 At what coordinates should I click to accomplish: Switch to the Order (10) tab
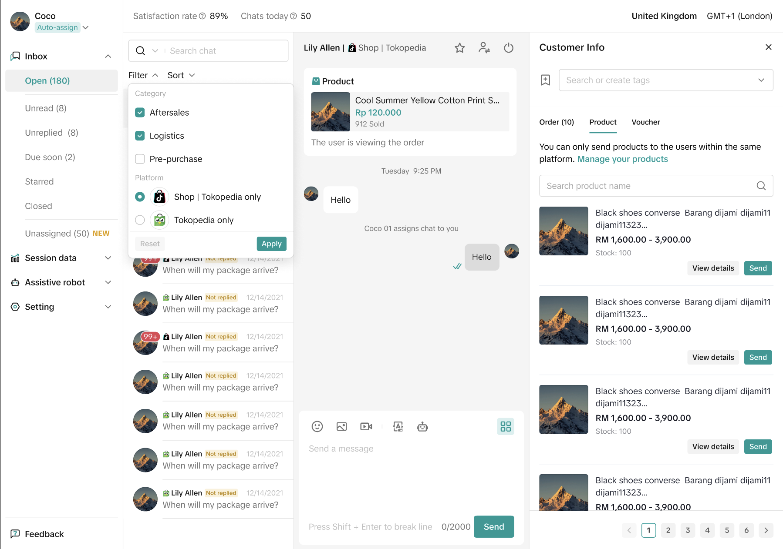557,122
